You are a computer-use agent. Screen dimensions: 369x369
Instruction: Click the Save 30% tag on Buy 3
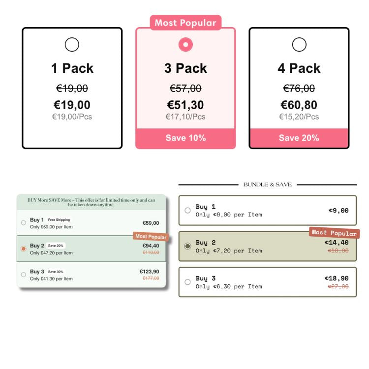(56, 272)
